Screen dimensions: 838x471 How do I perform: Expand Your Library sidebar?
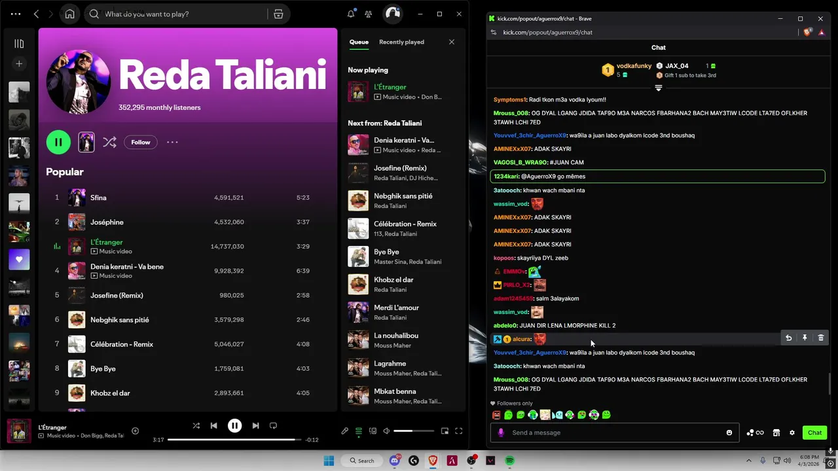pos(19,44)
